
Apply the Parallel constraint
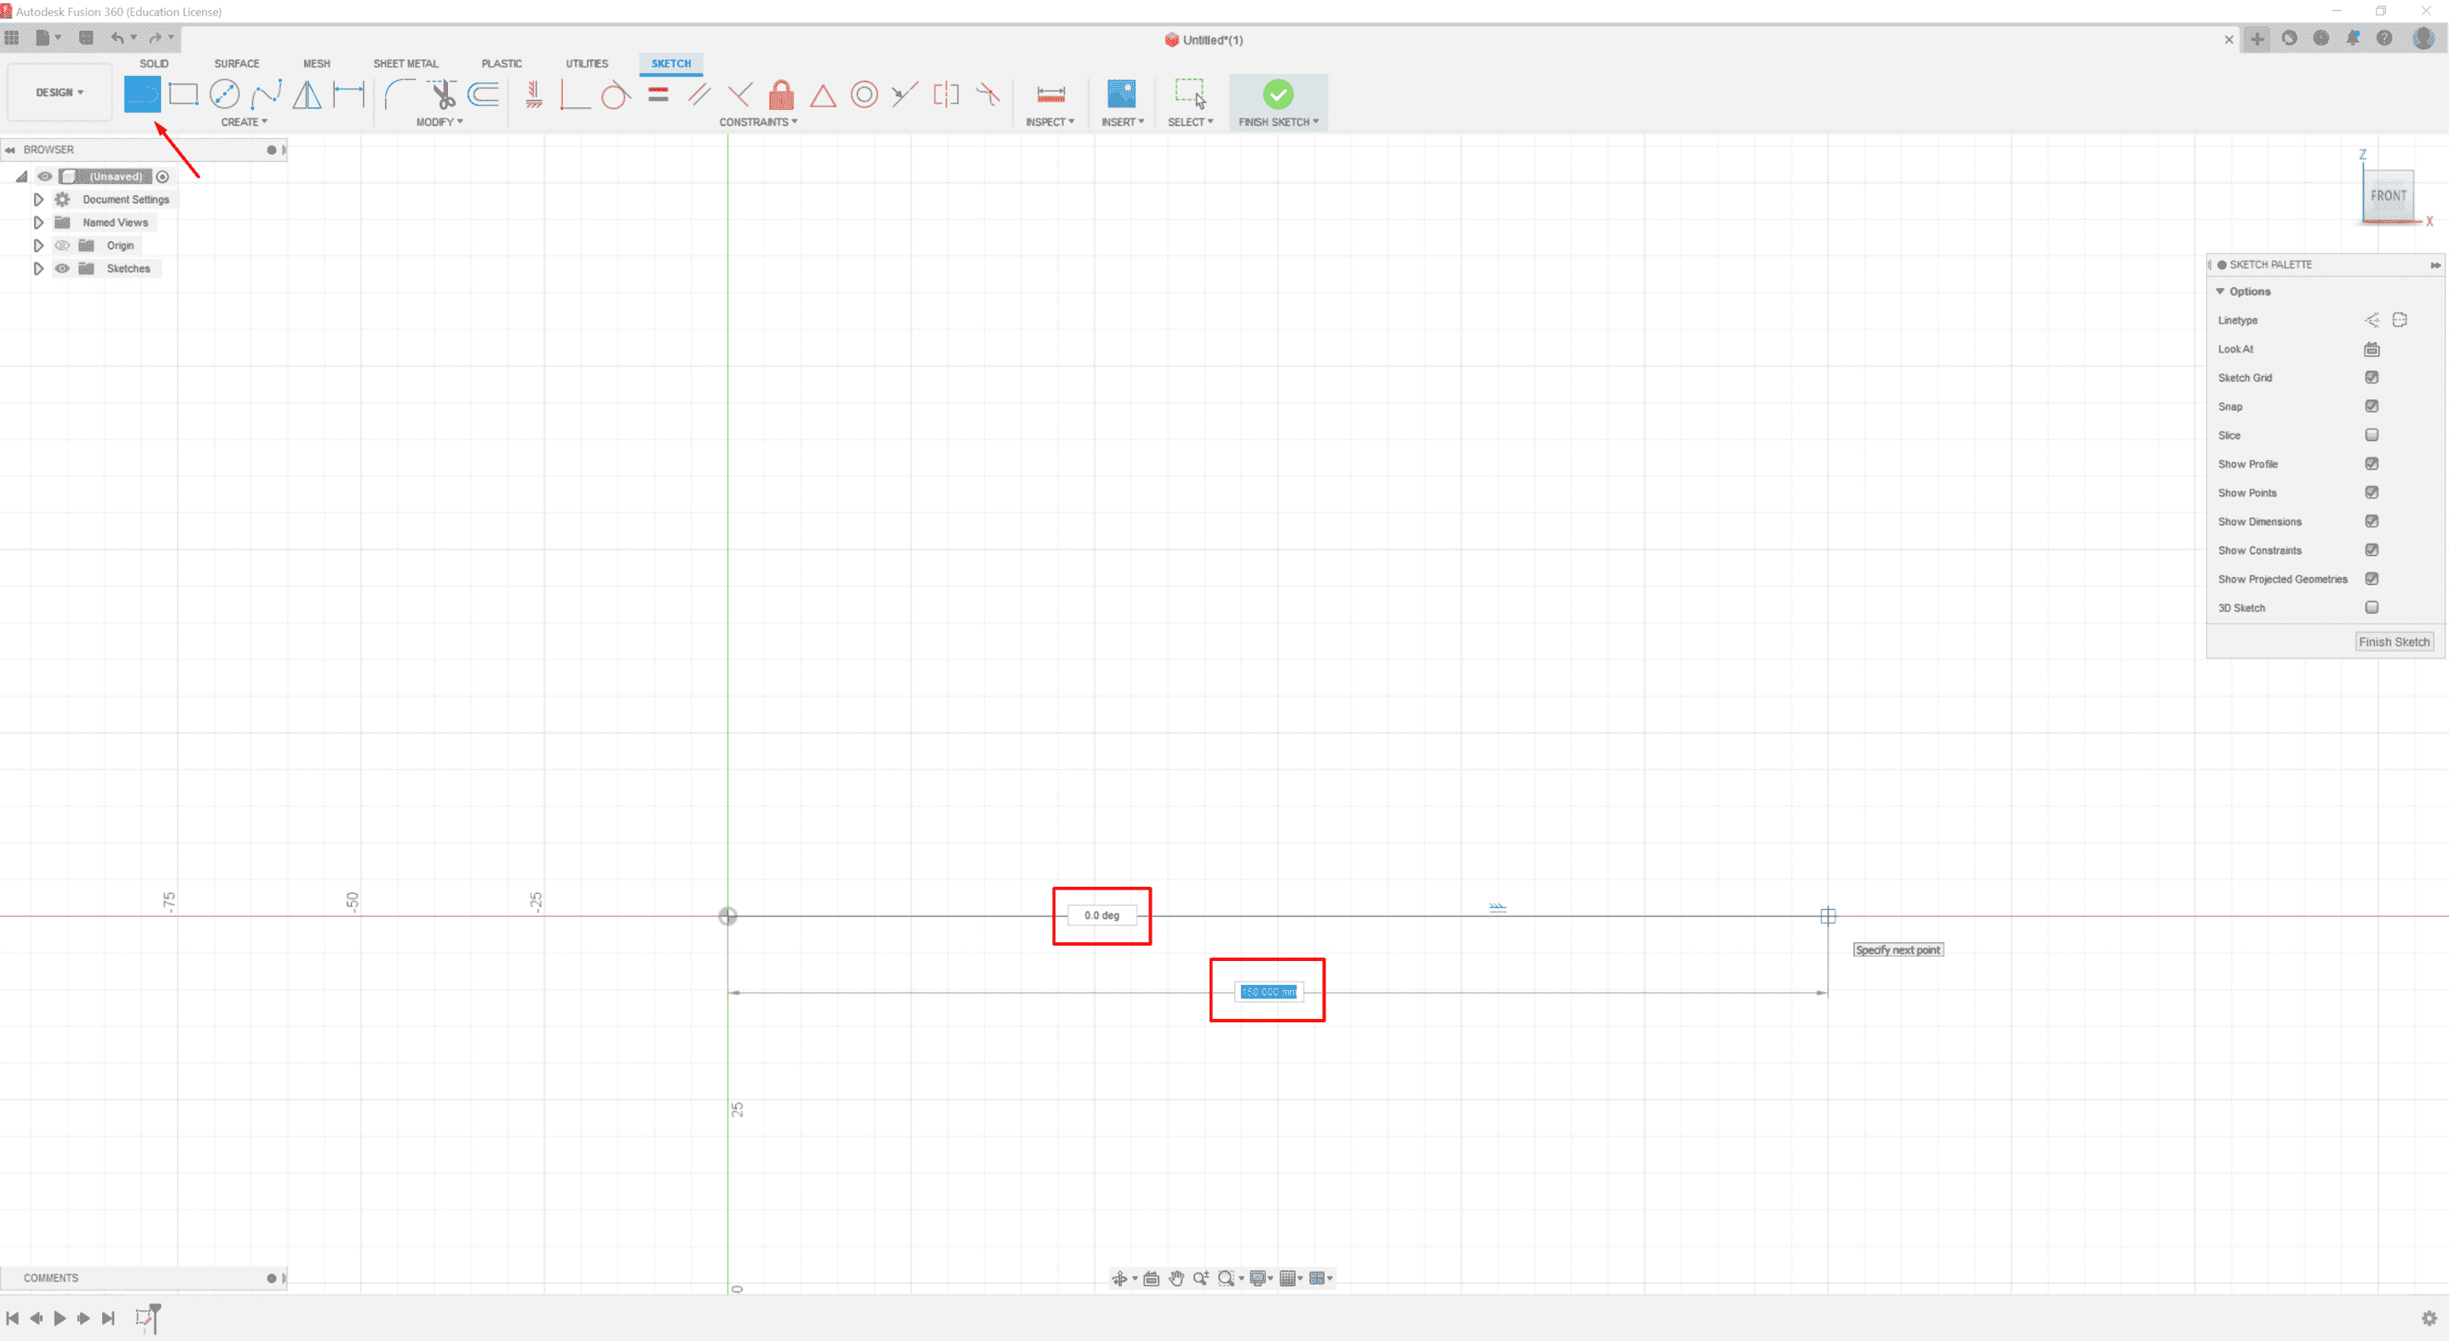[698, 95]
